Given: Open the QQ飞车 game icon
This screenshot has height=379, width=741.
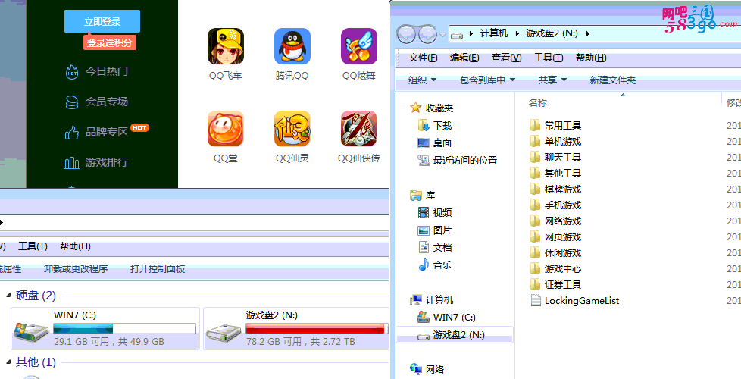Looking at the screenshot, I should [x=226, y=46].
